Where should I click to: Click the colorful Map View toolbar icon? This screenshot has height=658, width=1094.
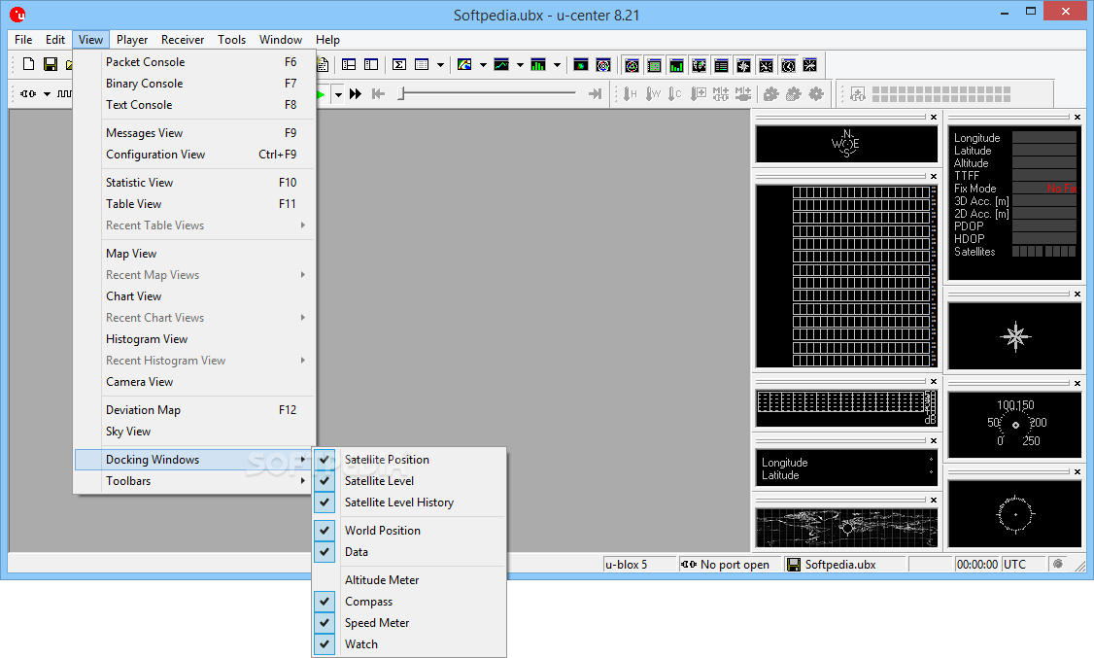click(x=464, y=65)
